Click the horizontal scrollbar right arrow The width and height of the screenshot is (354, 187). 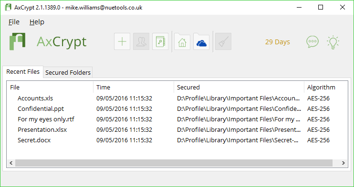pyautogui.click(x=344, y=163)
